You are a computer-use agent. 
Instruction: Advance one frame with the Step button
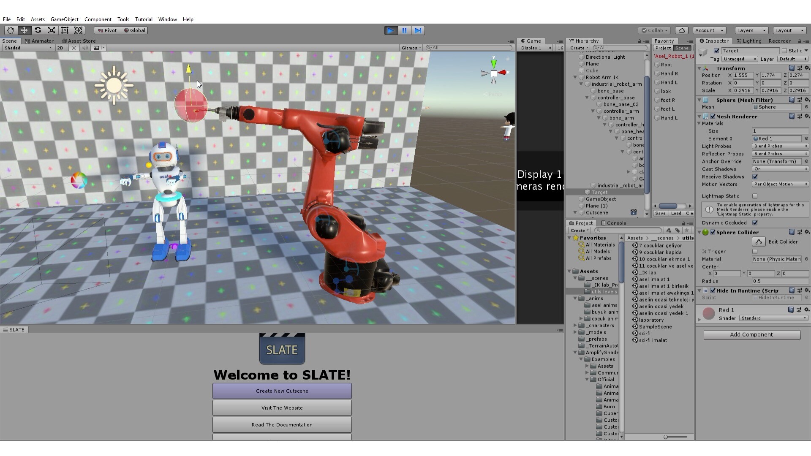(418, 30)
